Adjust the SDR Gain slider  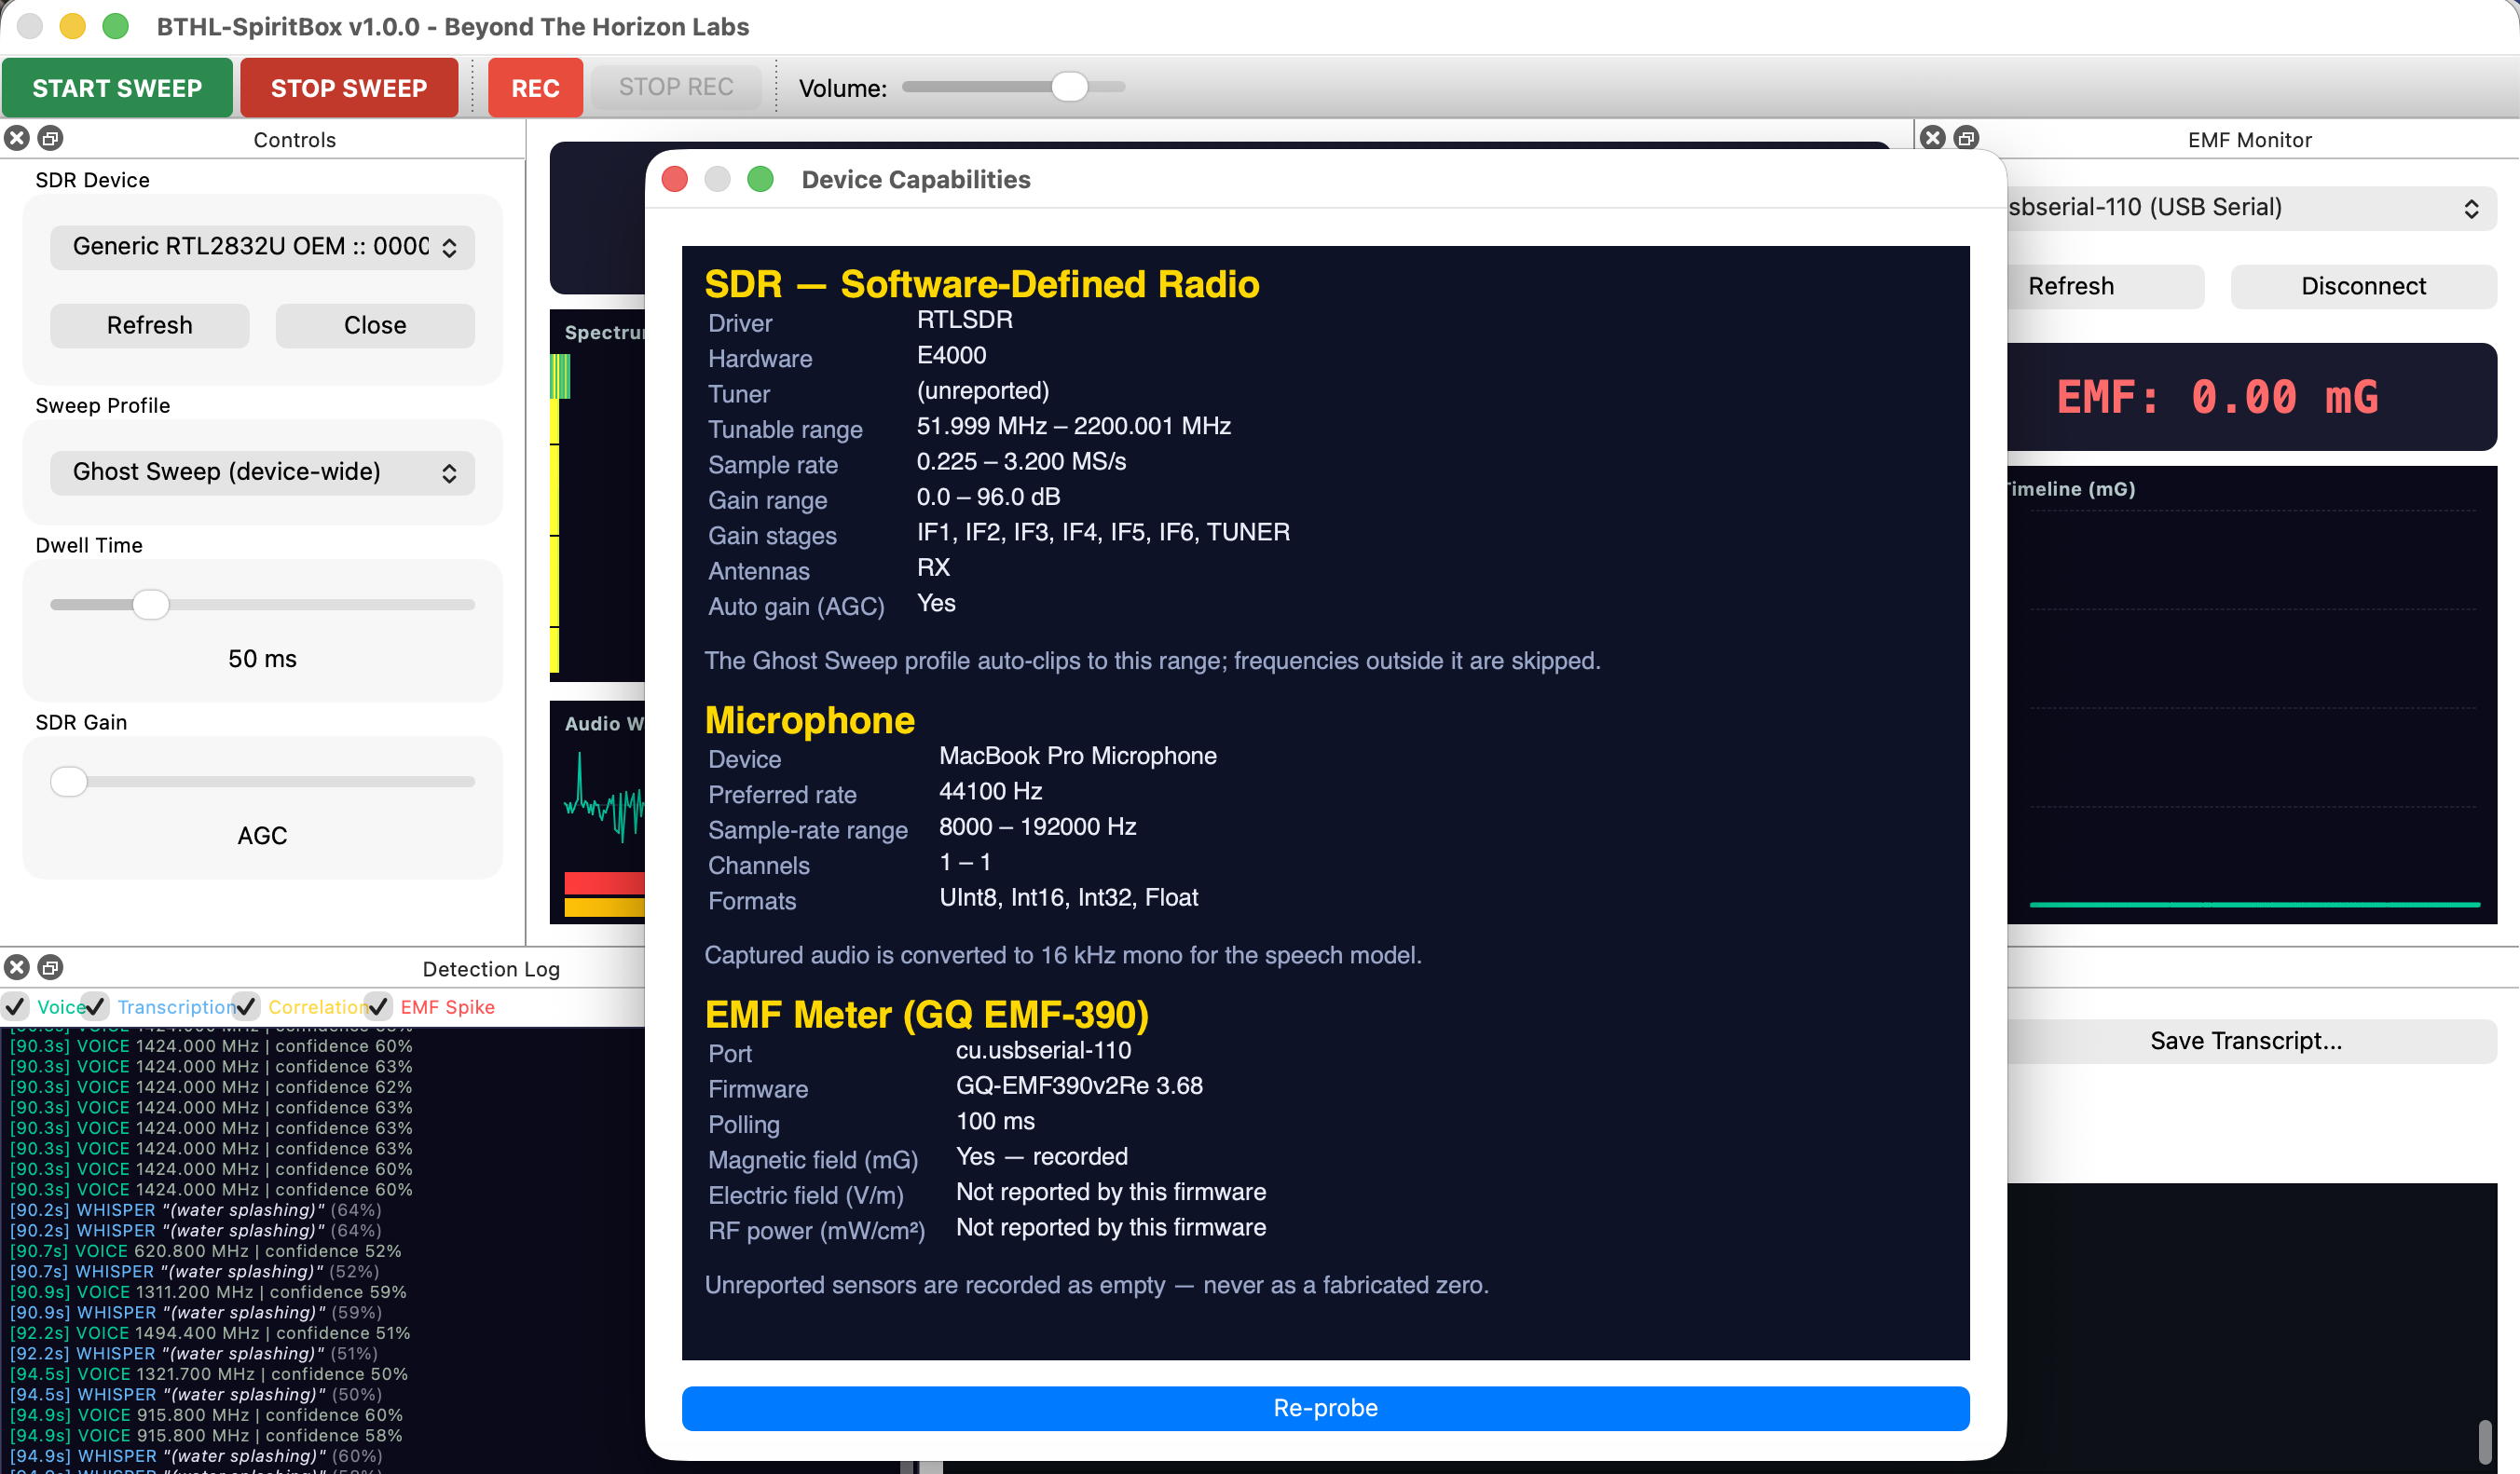click(x=262, y=781)
